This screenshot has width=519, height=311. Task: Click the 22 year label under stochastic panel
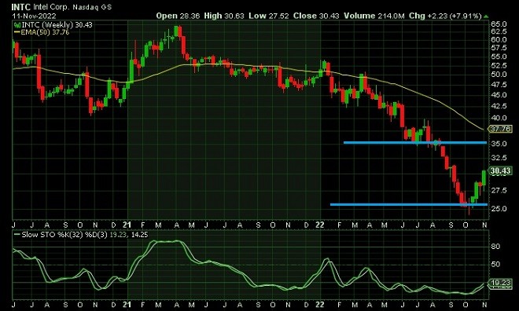point(320,305)
